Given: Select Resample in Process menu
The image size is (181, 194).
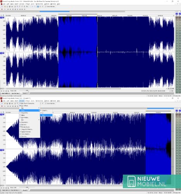Looking at the screenshot, I should click(29, 122).
